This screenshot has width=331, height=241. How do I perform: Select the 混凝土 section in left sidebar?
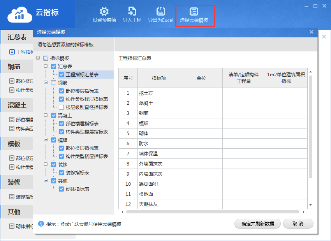click(x=17, y=105)
